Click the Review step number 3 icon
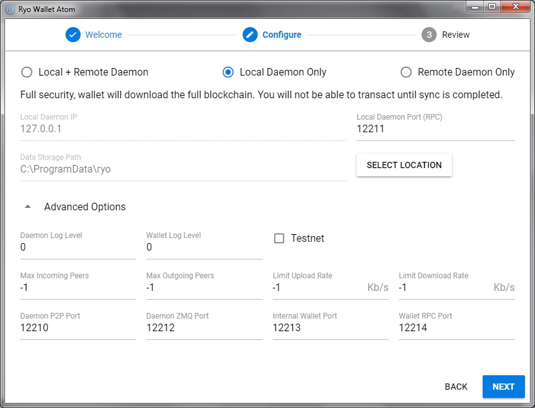 point(429,35)
